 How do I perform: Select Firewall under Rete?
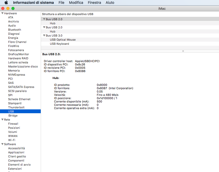click(13, 124)
